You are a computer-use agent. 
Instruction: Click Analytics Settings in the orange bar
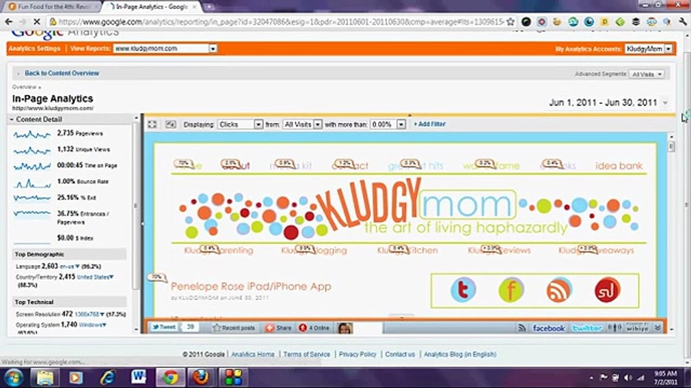click(34, 48)
